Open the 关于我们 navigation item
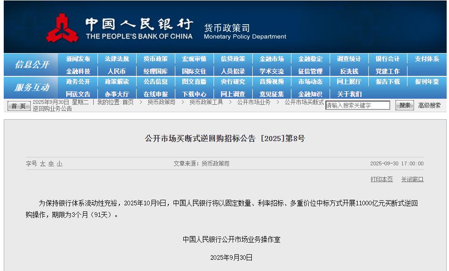Screen dimensions: 449x271 coord(349,93)
